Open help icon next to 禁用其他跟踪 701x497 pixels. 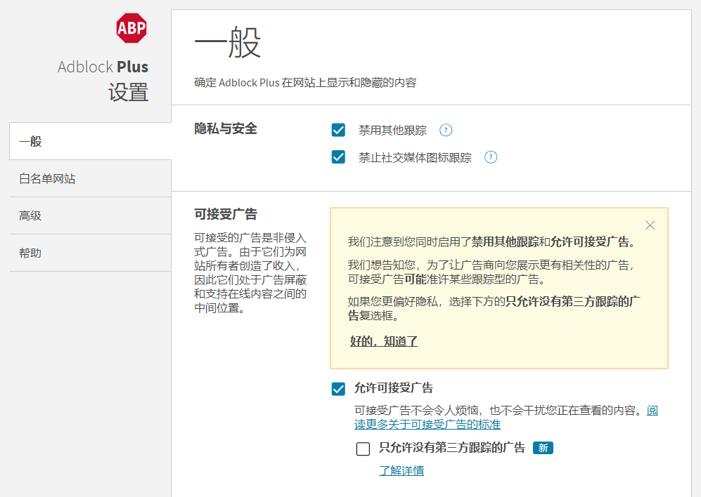[446, 130]
